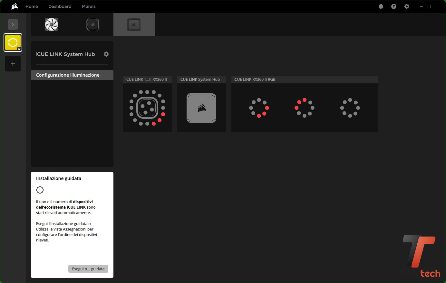Select the pump cap LED ring diagram
The image size is (446, 283).
click(147, 108)
